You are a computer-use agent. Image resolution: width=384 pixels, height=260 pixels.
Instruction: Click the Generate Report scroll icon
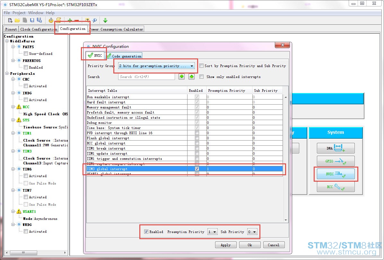[58, 20]
